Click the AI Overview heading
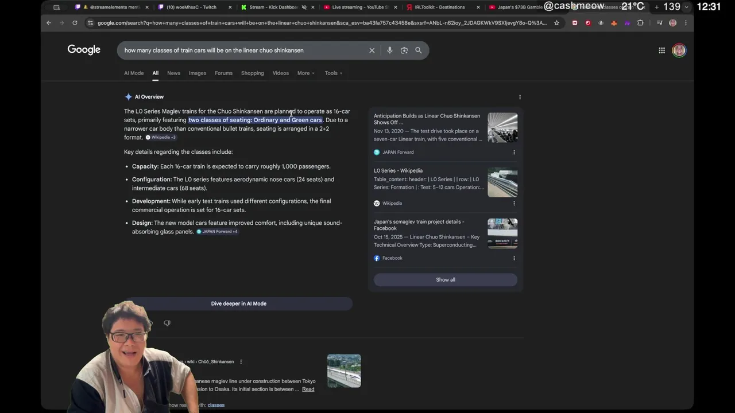Viewport: 735px width, 413px height. coord(149,97)
